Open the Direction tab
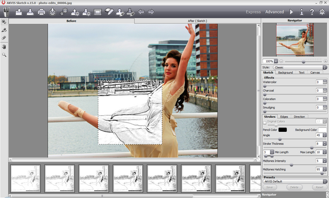 299,117
